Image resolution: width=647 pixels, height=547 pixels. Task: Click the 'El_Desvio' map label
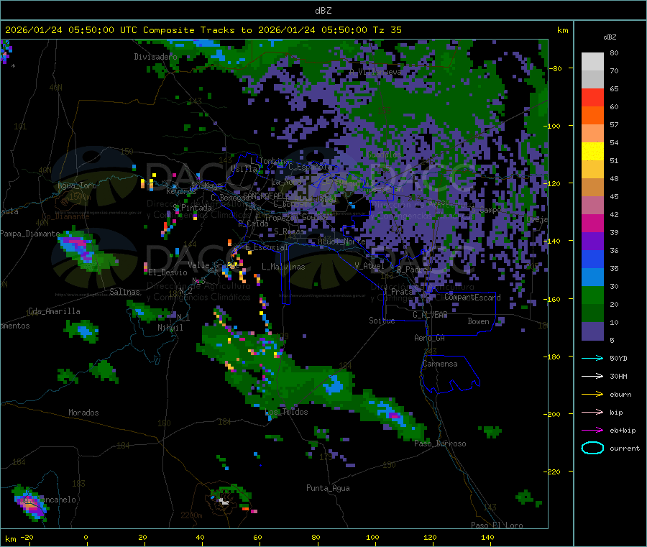tap(168, 272)
